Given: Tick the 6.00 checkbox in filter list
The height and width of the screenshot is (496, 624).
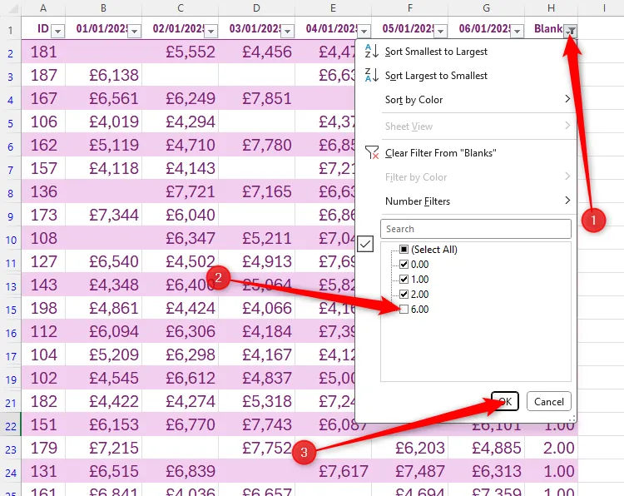Looking at the screenshot, I should coord(404,310).
